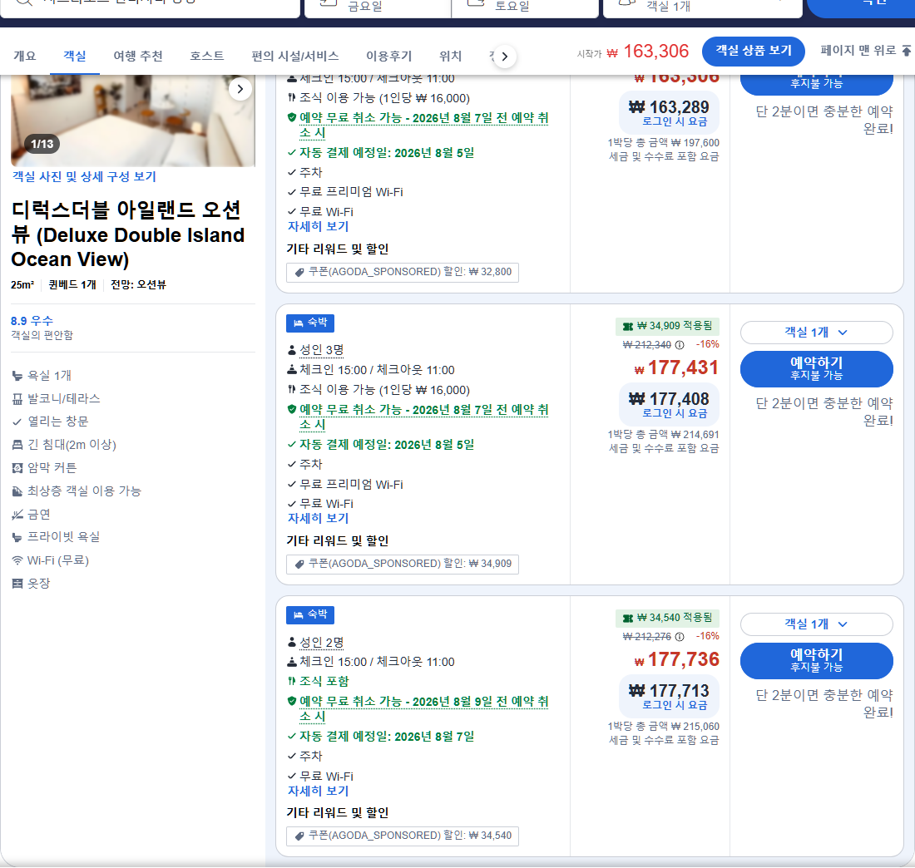Click coupon tag icon for ₩32,800 discount
Image resolution: width=915 pixels, height=868 pixels.
(299, 273)
